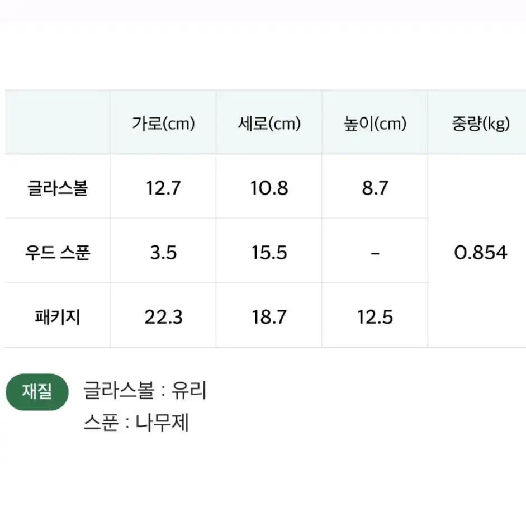Viewport: 526px width, 526px height.
Task: Click the 12.5 package height cell
Action: [375, 317]
